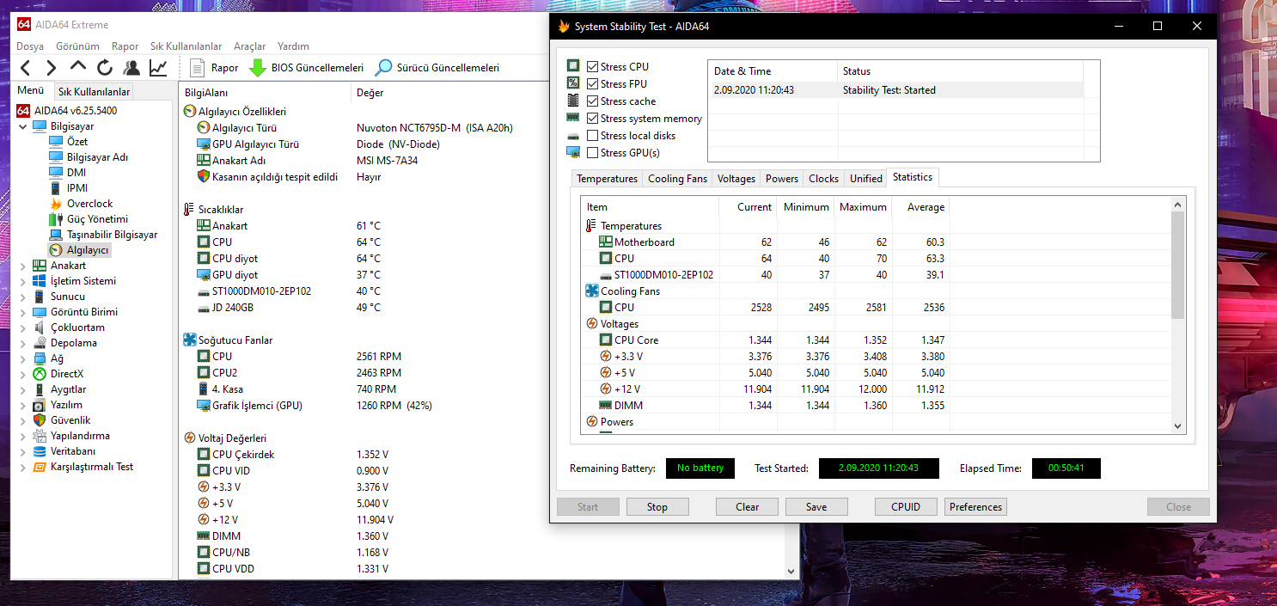The image size is (1277, 606).
Task: Click statistics table scrollbar down arrow
Action: coord(1178,425)
